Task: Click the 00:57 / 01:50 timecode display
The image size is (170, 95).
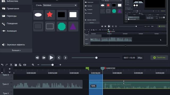Action: 129,58
